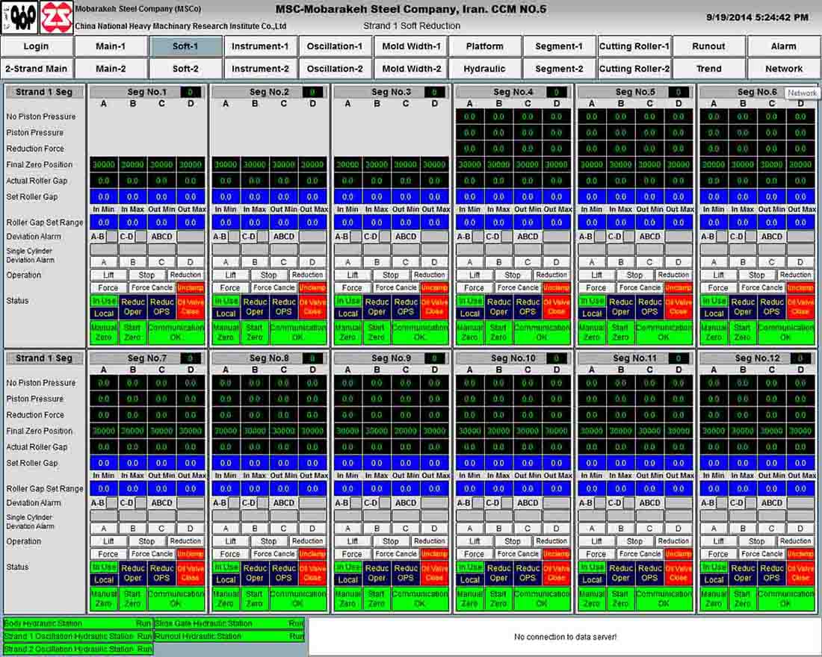
Task: Open the Segment-2 tab
Action: click(x=560, y=69)
